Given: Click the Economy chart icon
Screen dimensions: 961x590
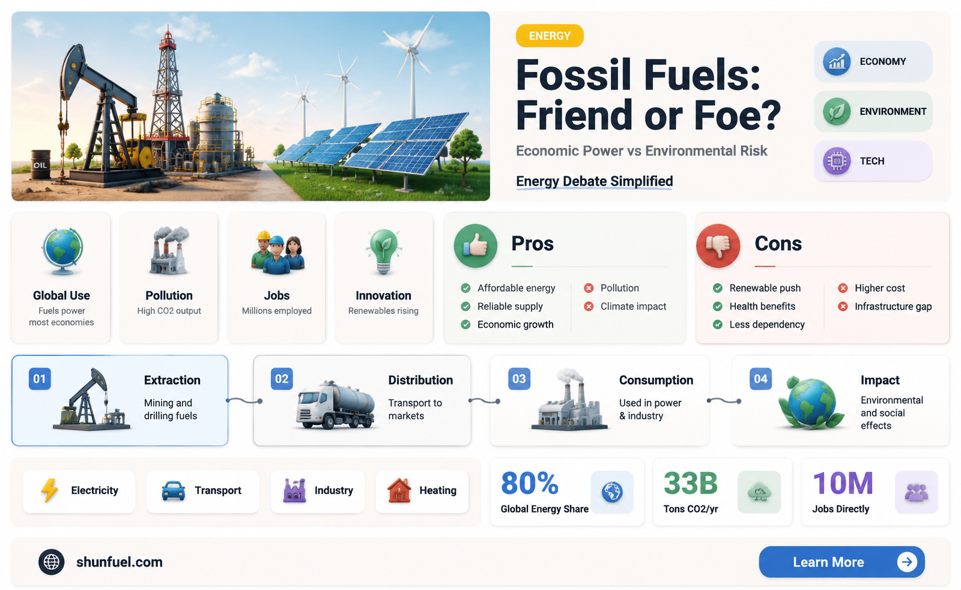Looking at the screenshot, I should click(x=837, y=61).
